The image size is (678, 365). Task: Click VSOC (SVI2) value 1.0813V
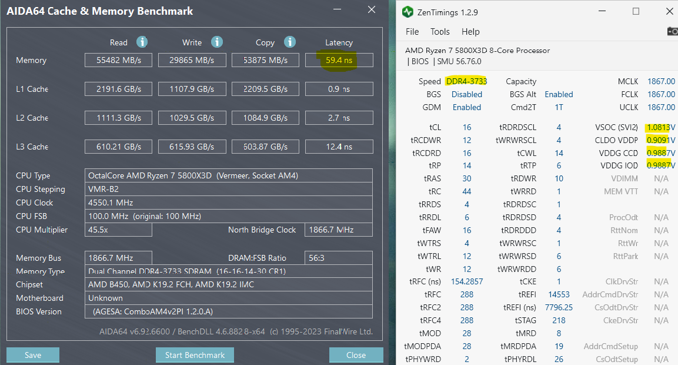click(661, 127)
